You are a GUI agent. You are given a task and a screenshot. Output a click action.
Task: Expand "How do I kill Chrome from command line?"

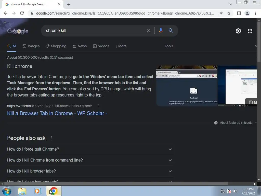click(90, 160)
